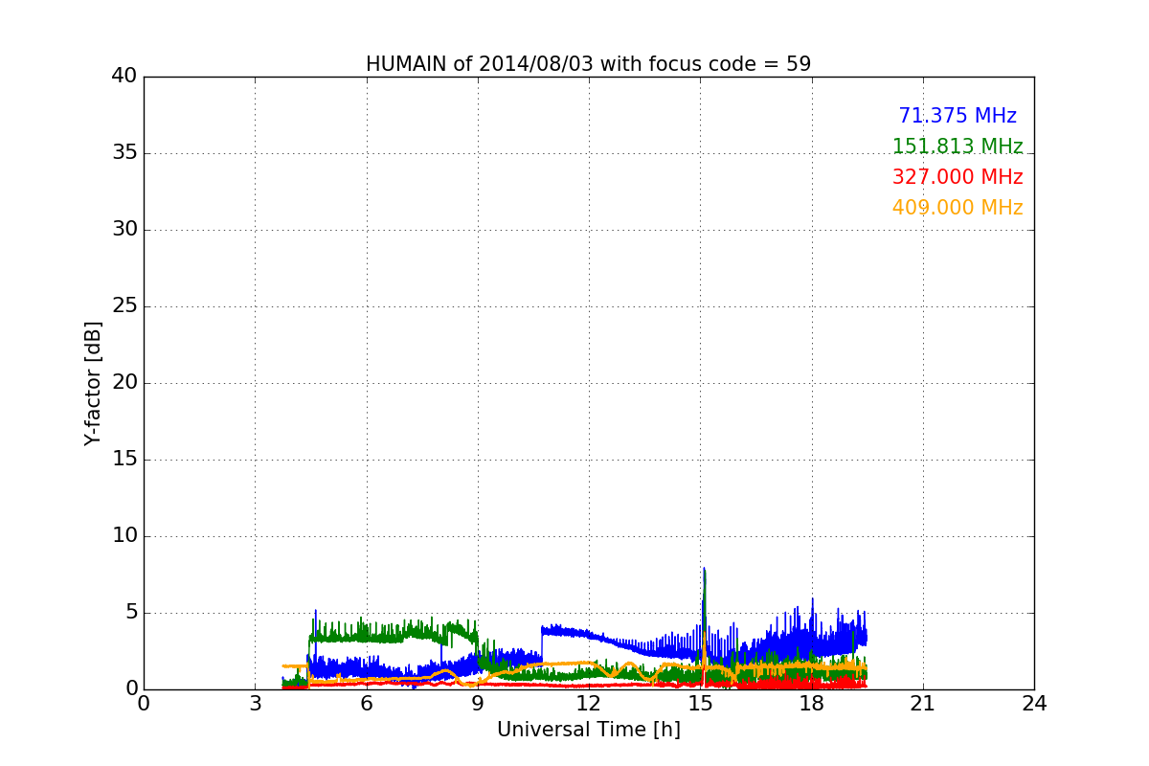Select the 71.375 MHz legend label
1149x766 pixels.
tap(957, 116)
